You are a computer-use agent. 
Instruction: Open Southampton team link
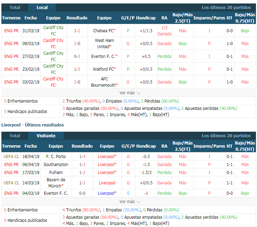56,164
